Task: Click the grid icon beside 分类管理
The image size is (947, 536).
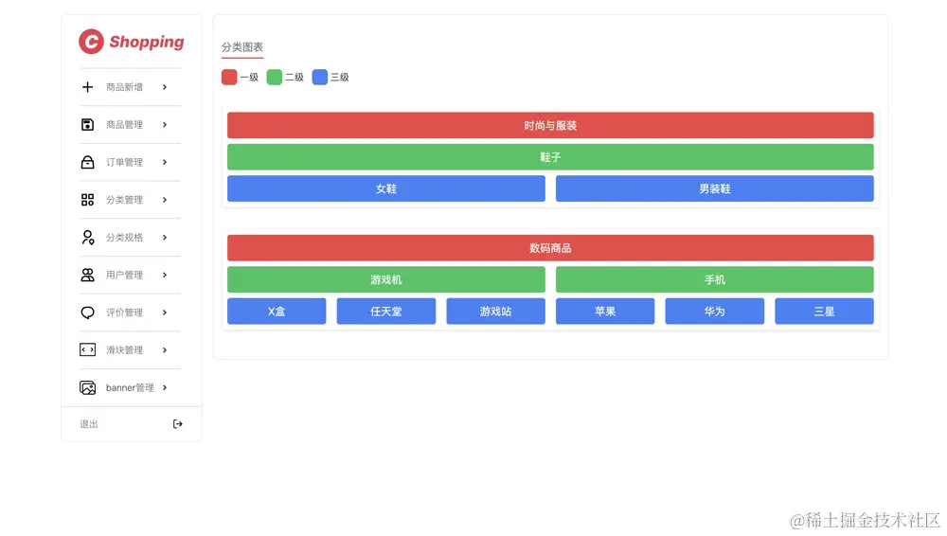Action: point(87,200)
